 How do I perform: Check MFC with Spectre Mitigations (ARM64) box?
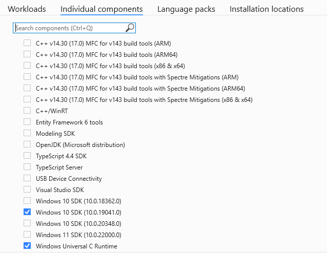[27, 88]
